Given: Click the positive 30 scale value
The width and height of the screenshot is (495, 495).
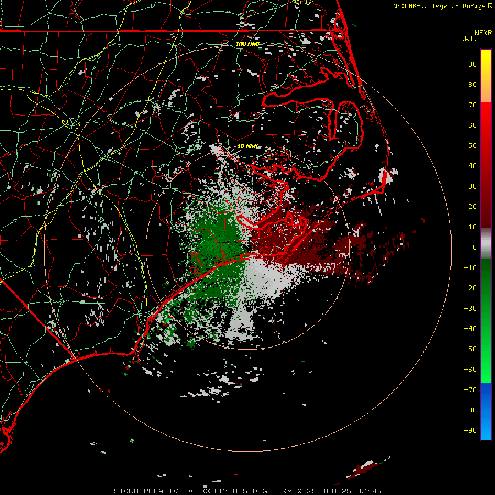Looking at the screenshot, I should (x=472, y=186).
